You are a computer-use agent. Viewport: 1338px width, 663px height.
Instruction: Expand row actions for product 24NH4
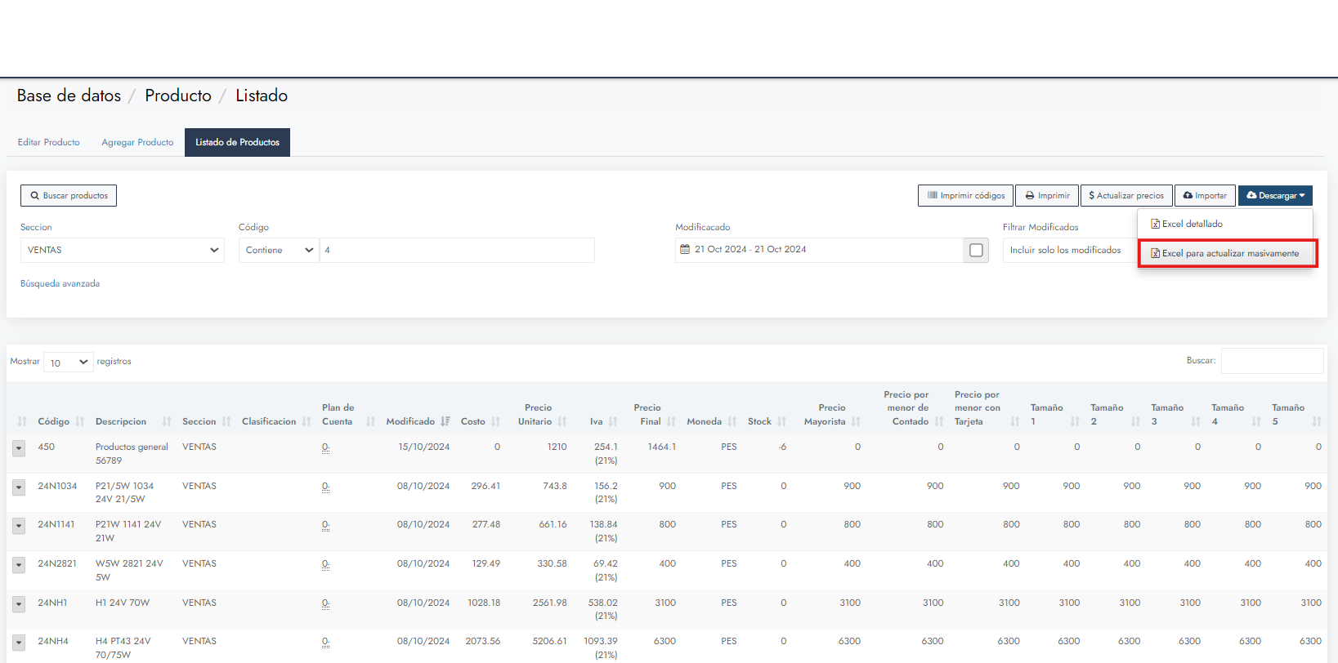point(19,643)
